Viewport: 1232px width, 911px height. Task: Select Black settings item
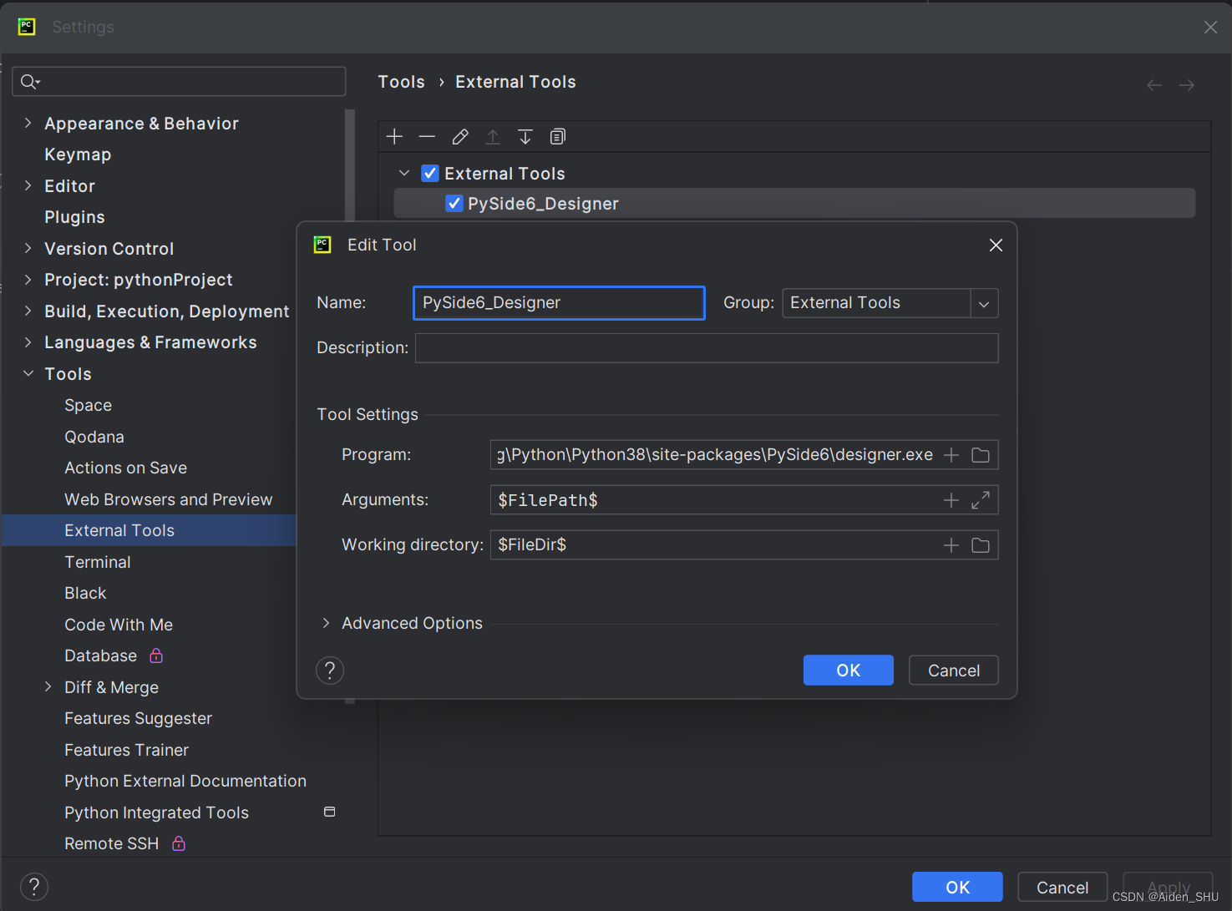[85, 593]
